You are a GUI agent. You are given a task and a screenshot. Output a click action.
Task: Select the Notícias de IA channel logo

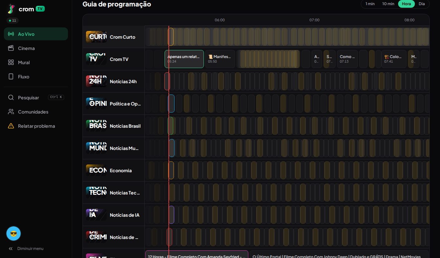click(x=96, y=215)
